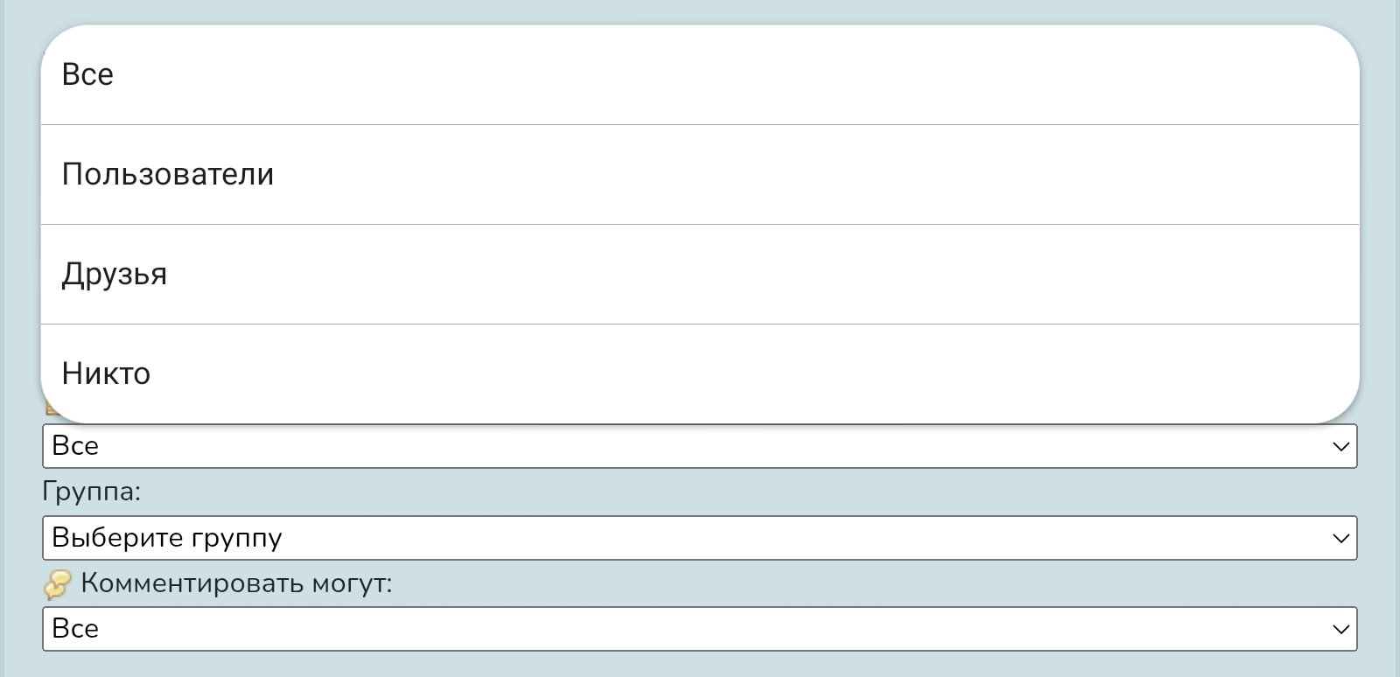The height and width of the screenshot is (677, 1400).
Task: Click the chevron of the 'Все' dropdown under the popup
Action: click(1340, 446)
